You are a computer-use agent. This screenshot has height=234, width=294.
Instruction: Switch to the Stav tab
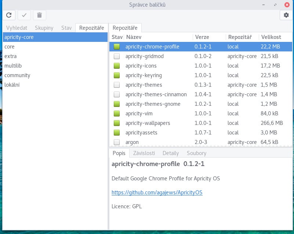click(x=66, y=28)
